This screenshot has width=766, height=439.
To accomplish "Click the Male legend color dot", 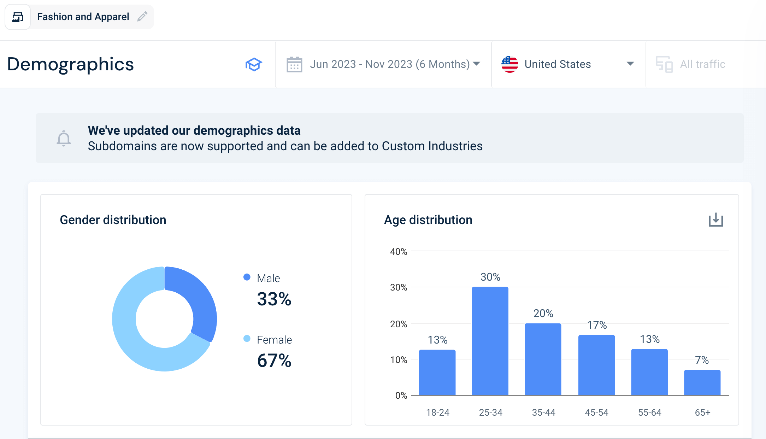I will pos(247,277).
